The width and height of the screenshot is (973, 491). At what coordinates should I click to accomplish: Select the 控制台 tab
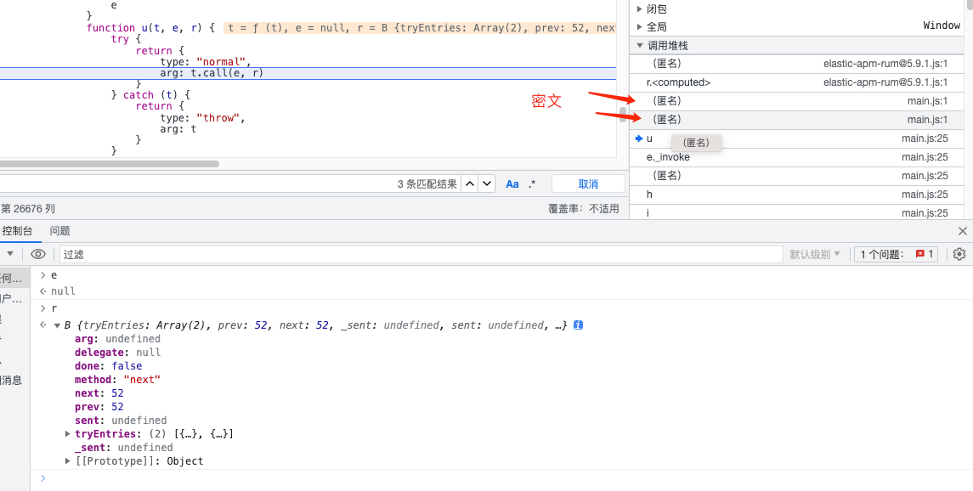(17, 231)
